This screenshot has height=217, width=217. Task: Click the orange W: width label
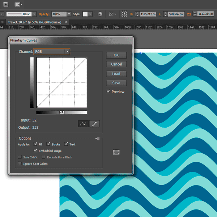point(189,14)
